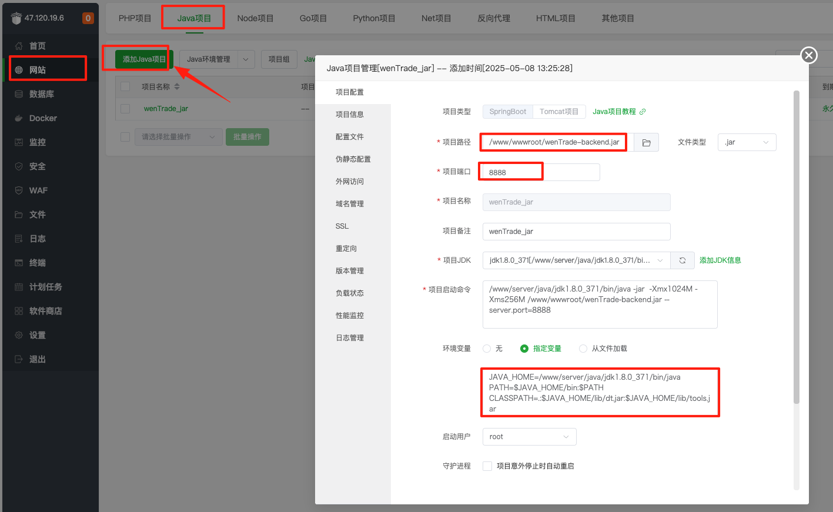The width and height of the screenshot is (833, 512).
Task: Click the 项目组 button
Action: pyautogui.click(x=279, y=59)
